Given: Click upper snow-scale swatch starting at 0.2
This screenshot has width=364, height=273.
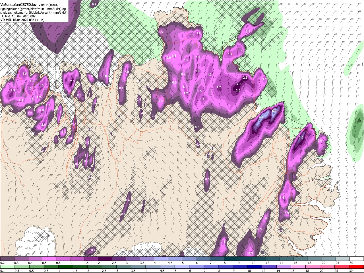Looking at the screenshot, I should [x=7, y=258].
